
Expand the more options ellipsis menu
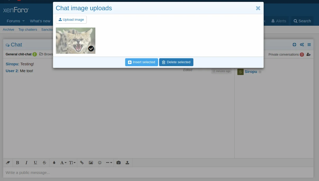[x=109, y=163]
